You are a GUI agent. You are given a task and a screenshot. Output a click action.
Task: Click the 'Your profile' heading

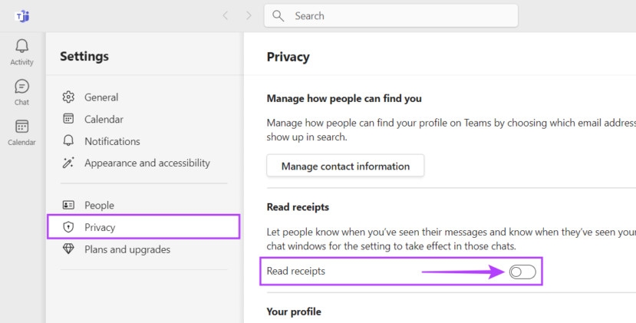click(x=294, y=311)
